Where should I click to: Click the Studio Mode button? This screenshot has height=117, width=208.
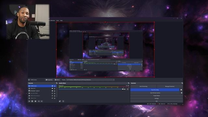(157, 96)
